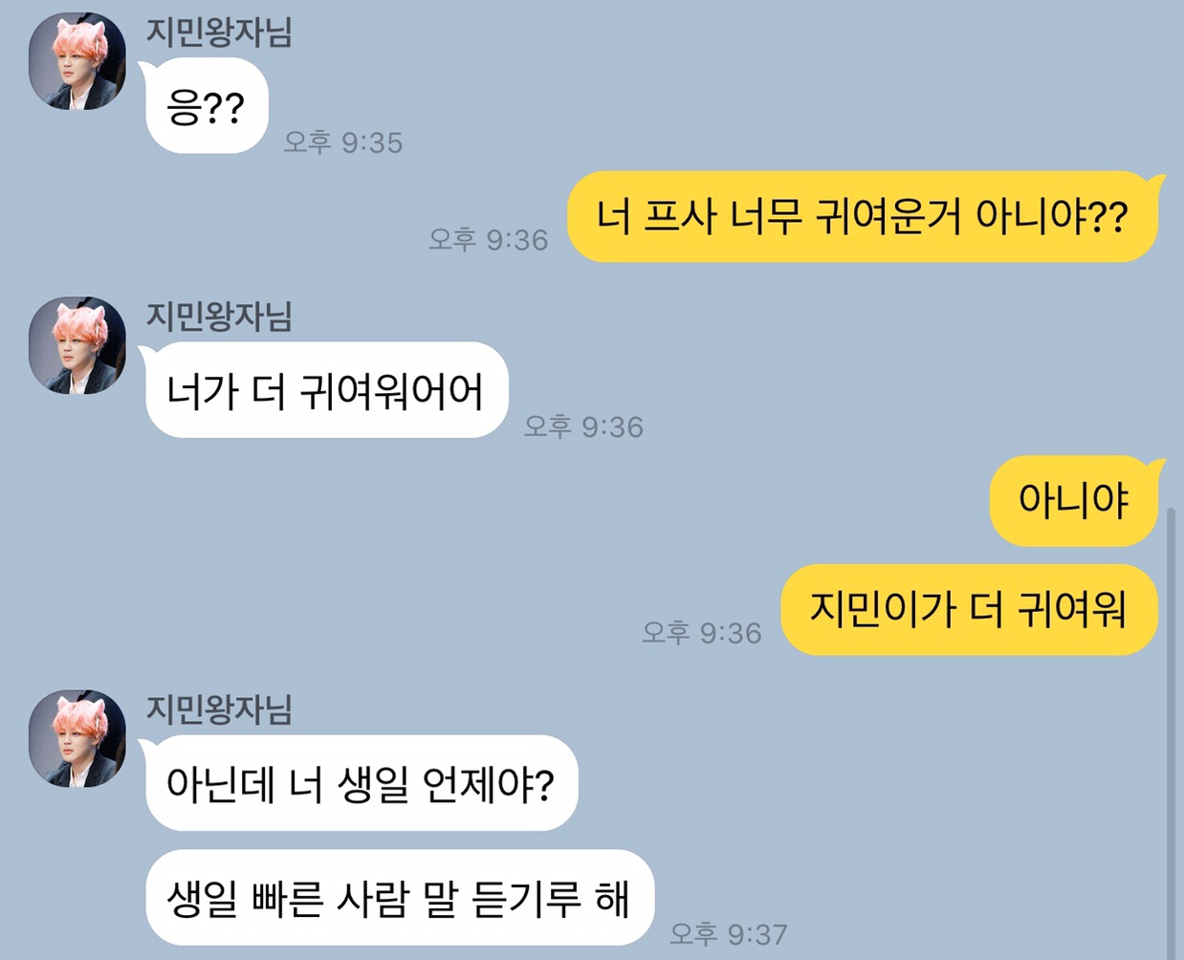Image resolution: width=1184 pixels, height=960 pixels.
Task: Tap the 오후 9:35 timestamp
Action: (x=343, y=142)
